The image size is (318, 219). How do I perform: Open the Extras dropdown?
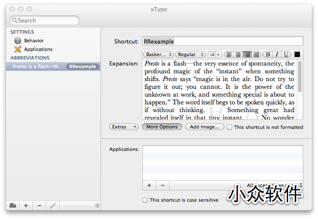coord(124,127)
